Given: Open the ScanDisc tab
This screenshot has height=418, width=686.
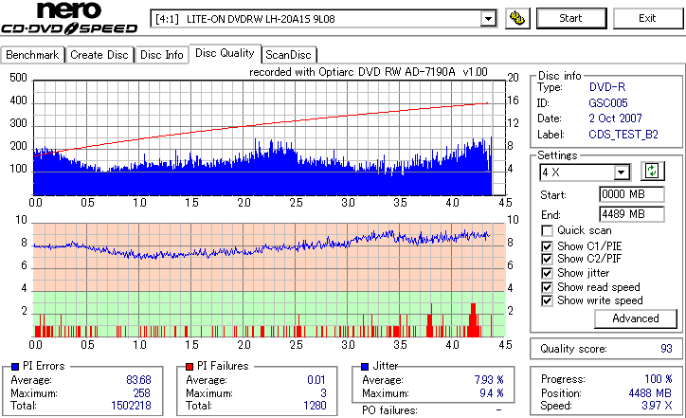Looking at the screenshot, I should point(288,55).
